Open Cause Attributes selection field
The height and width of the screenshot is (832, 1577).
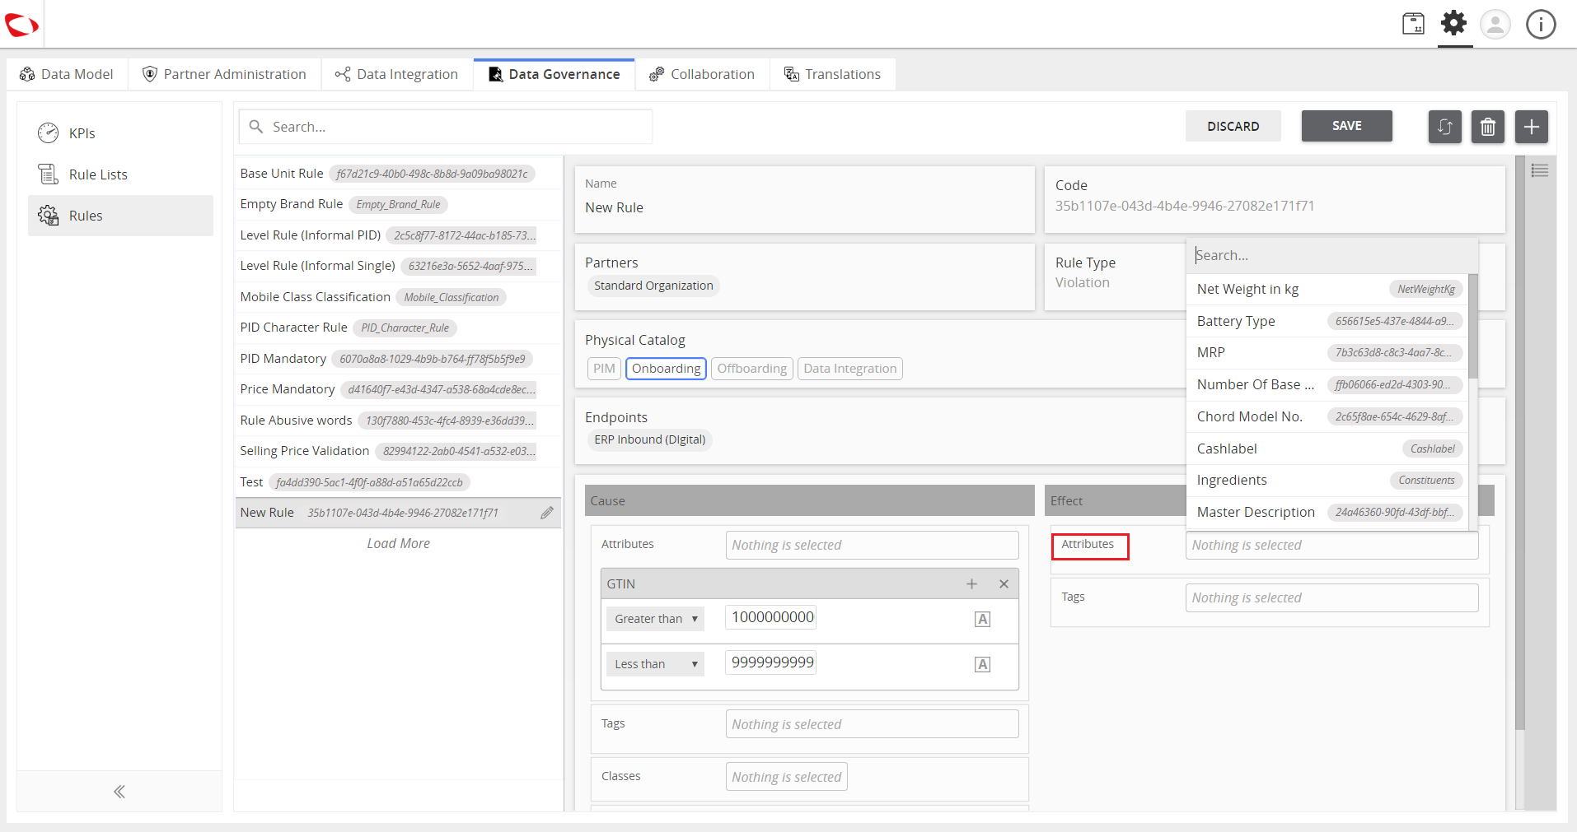tap(872, 545)
